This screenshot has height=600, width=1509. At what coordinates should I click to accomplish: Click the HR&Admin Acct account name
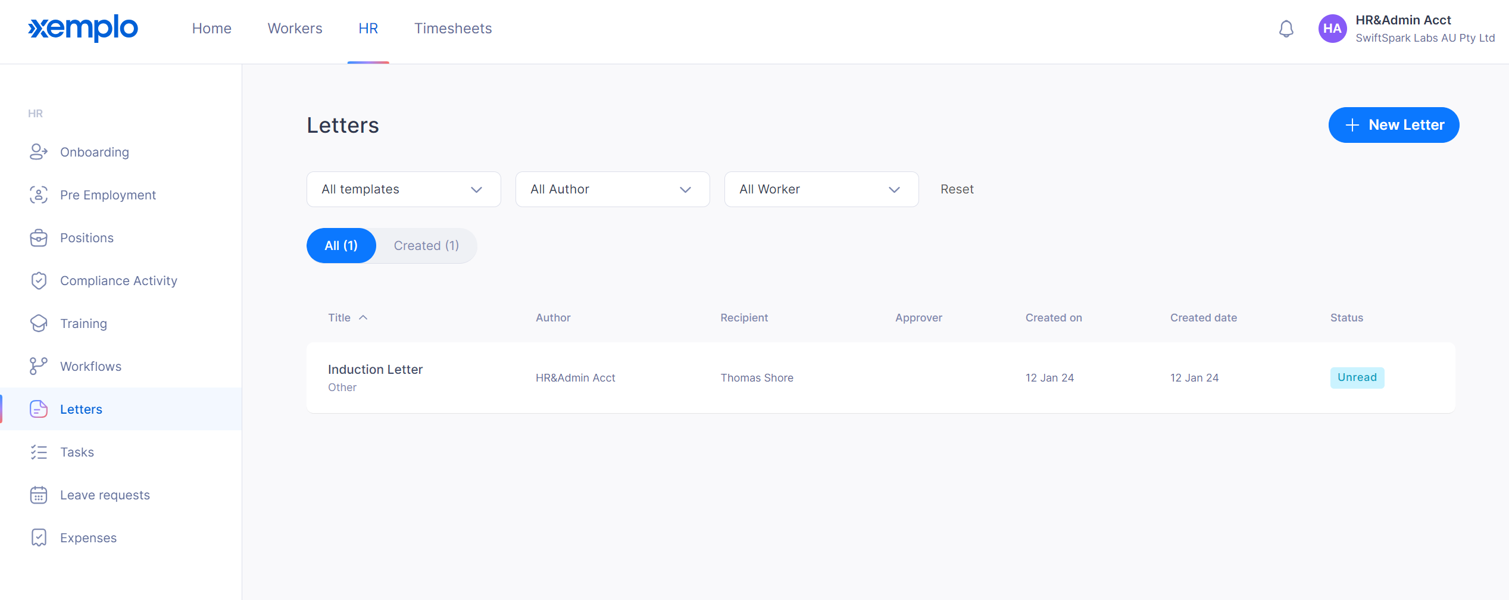tap(1403, 20)
